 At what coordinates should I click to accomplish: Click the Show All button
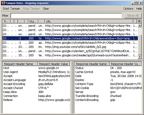pyautogui.click(x=133, y=16)
